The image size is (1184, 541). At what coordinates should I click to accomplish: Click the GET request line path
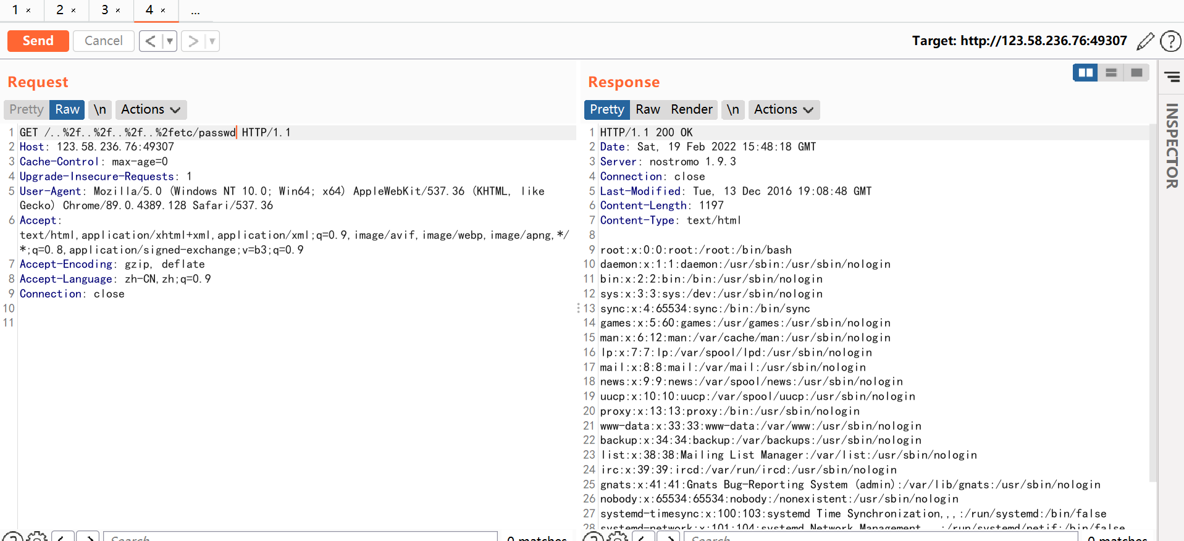(140, 132)
